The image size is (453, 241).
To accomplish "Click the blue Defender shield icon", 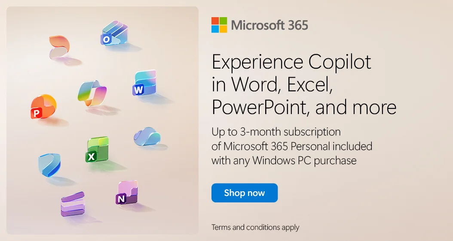I will [x=49, y=165].
